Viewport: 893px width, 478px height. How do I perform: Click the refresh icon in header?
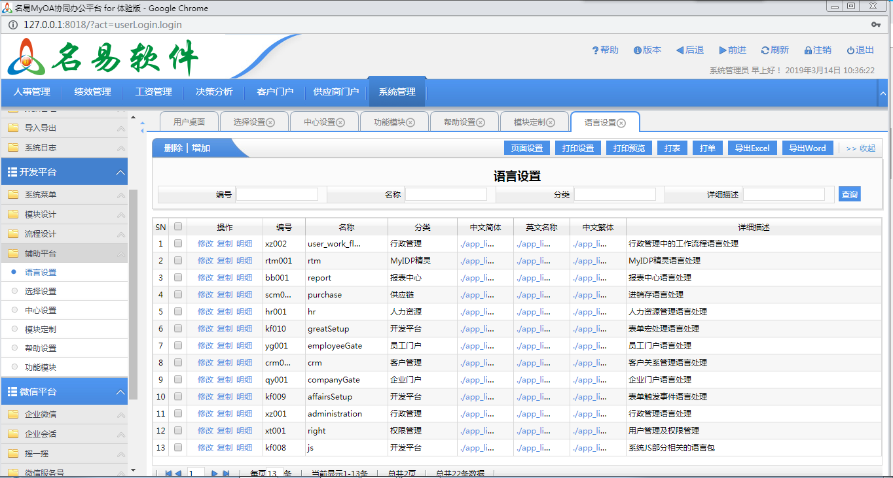(765, 50)
